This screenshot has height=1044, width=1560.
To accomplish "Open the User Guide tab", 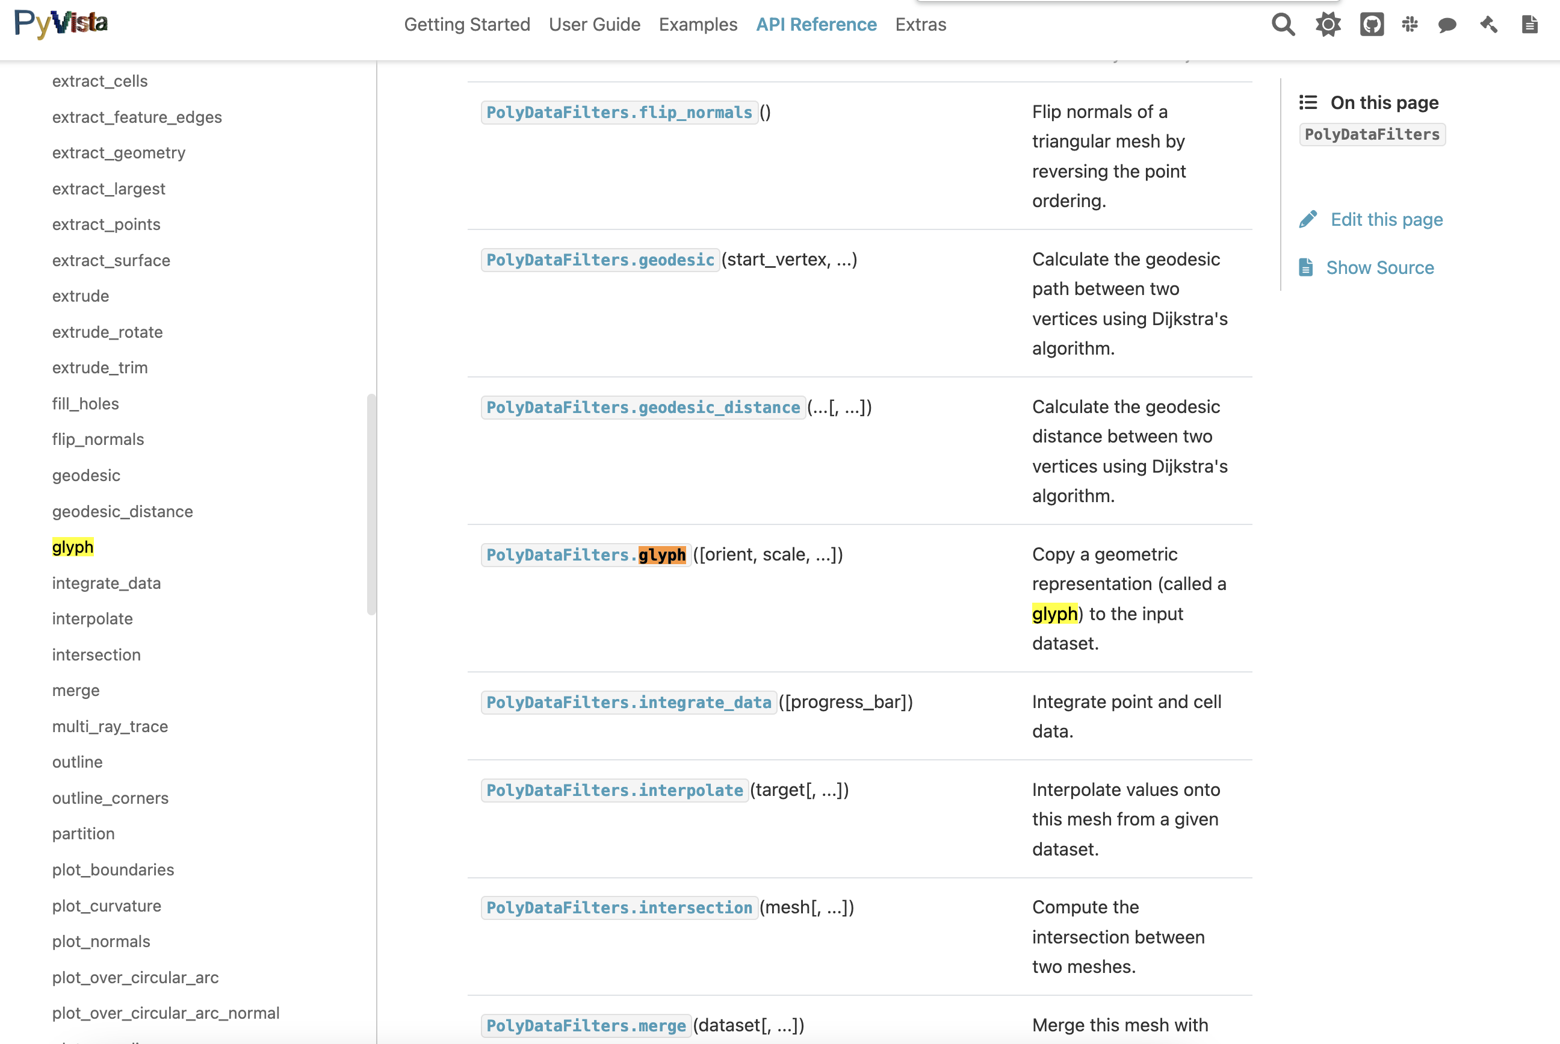I will 594,25.
